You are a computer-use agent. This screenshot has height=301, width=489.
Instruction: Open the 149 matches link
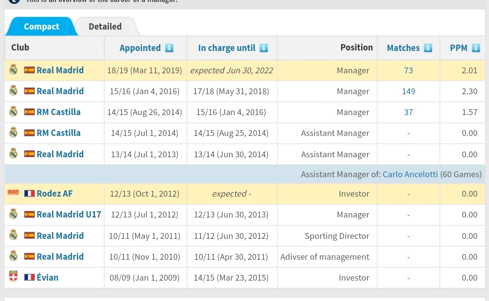tap(408, 91)
